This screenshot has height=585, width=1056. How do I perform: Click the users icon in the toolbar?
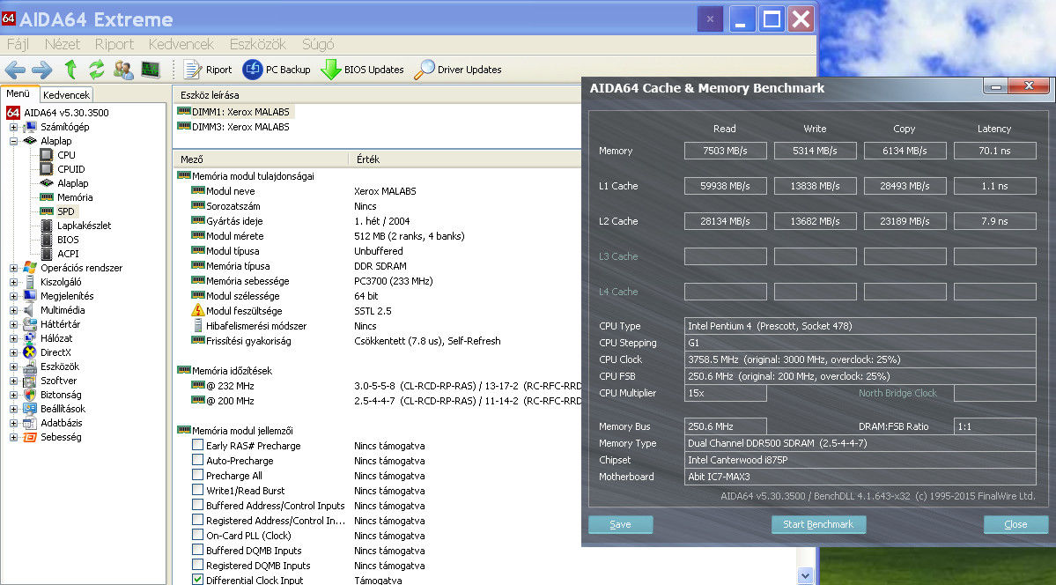123,70
